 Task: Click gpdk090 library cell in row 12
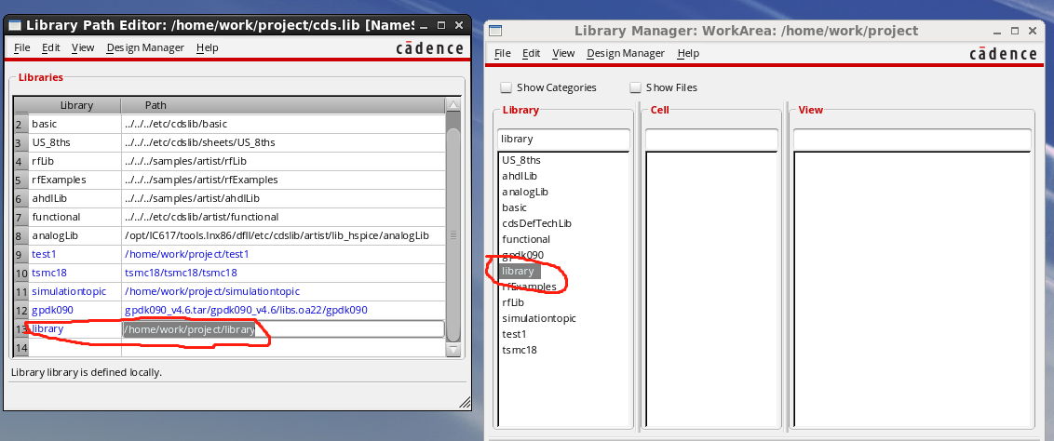point(74,310)
